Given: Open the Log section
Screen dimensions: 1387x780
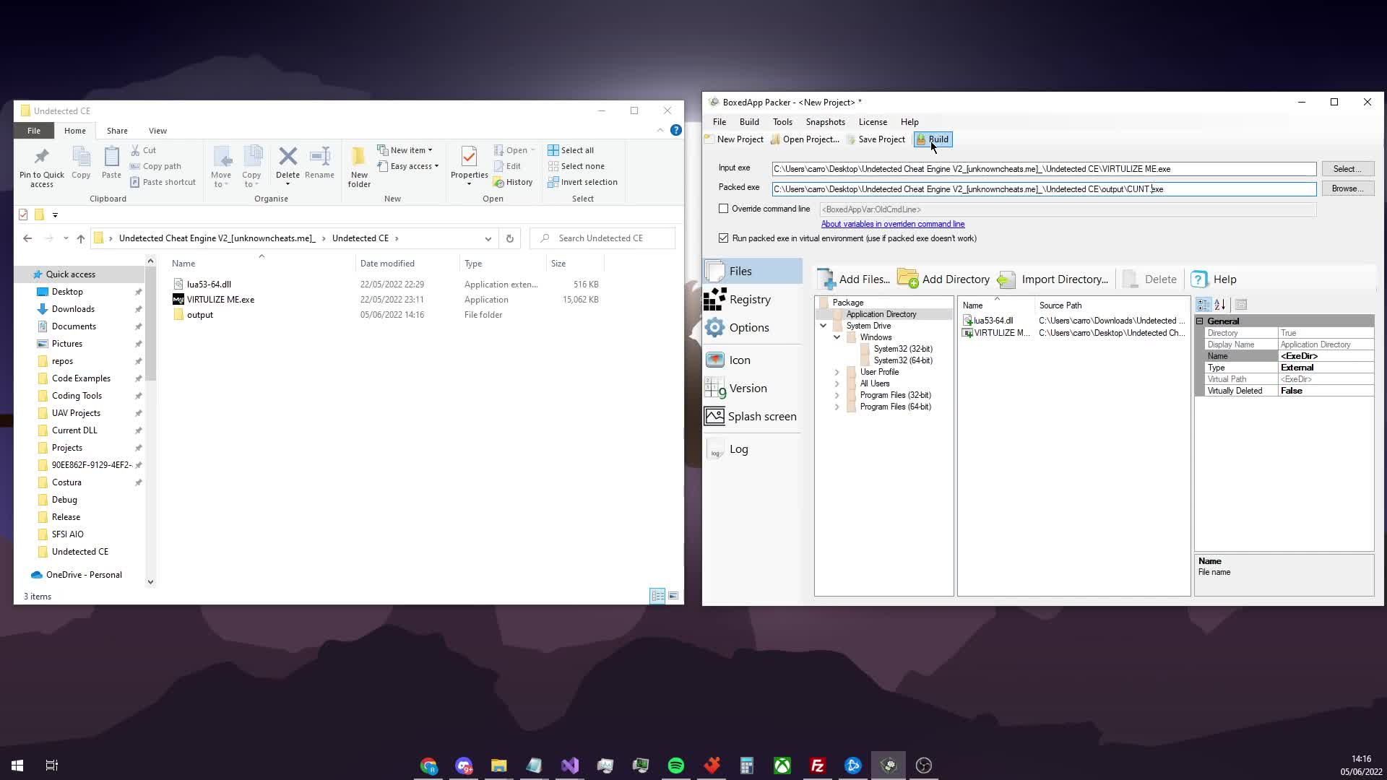Looking at the screenshot, I should [738, 448].
